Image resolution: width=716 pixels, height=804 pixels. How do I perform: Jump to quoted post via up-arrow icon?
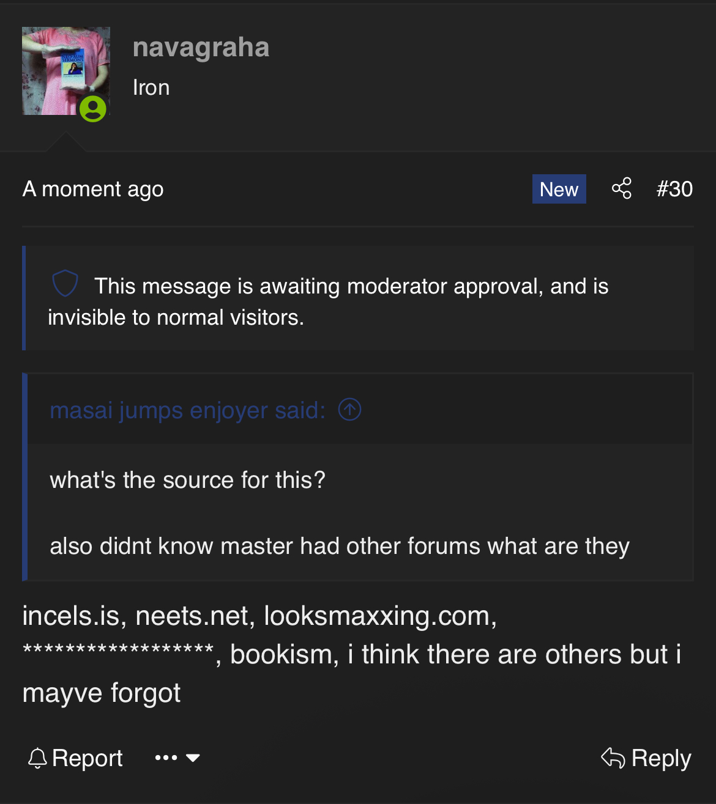349,410
